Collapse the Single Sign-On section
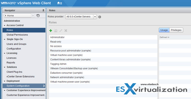Screen dimensions: 191x99 pos(5,39)
